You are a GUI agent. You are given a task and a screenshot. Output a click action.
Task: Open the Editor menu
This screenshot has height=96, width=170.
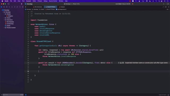point(34,1)
